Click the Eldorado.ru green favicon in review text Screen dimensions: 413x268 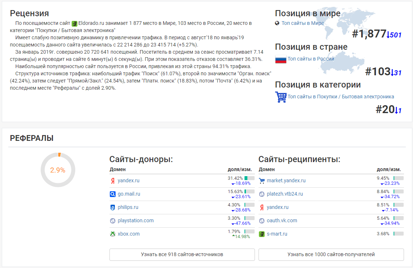[x=75, y=24]
